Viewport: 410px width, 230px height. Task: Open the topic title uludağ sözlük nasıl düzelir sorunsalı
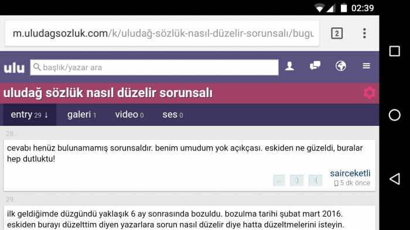click(x=108, y=93)
